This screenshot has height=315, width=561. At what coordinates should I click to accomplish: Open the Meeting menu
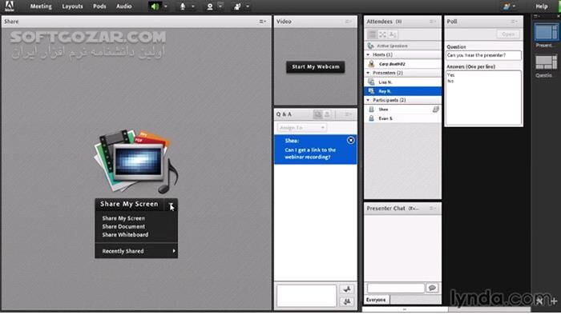tap(41, 6)
